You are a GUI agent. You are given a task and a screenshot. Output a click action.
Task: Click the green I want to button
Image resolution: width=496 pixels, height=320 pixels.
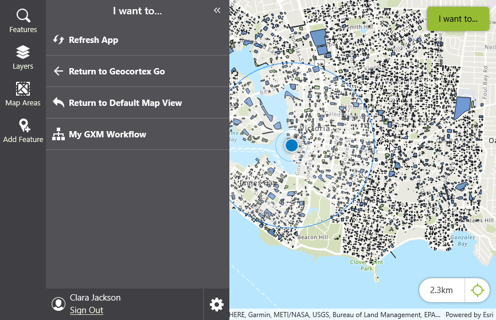(x=458, y=19)
